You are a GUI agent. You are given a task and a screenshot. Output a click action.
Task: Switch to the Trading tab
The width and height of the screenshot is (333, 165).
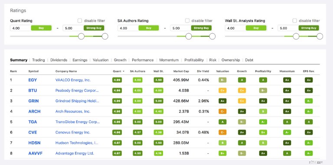39,60
